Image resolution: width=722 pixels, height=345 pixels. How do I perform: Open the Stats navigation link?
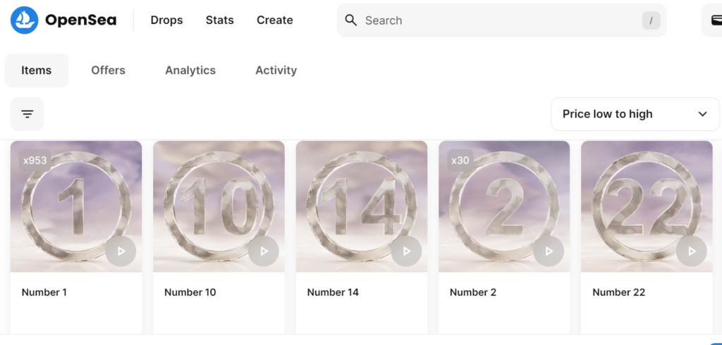220,20
